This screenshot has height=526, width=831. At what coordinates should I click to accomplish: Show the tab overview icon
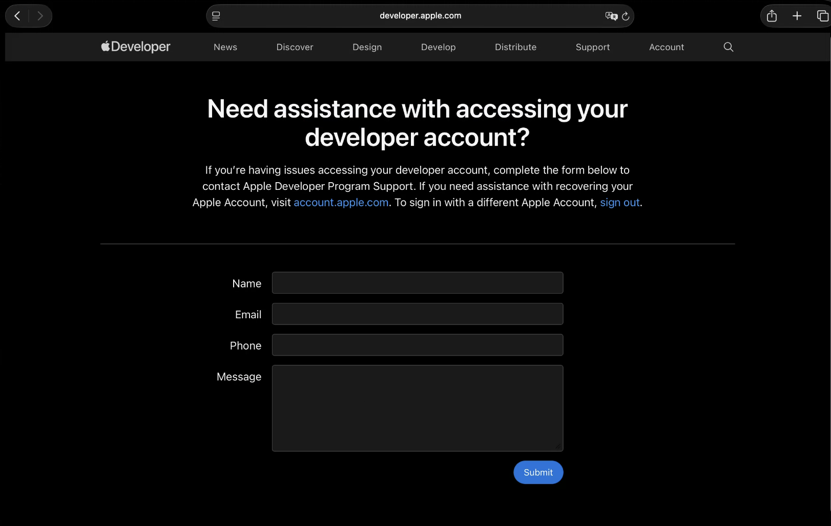822,16
